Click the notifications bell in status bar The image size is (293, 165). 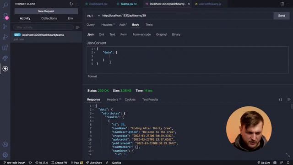pos(288,163)
